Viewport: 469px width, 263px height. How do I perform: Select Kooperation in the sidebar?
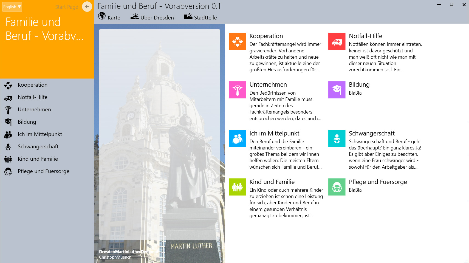point(33,85)
